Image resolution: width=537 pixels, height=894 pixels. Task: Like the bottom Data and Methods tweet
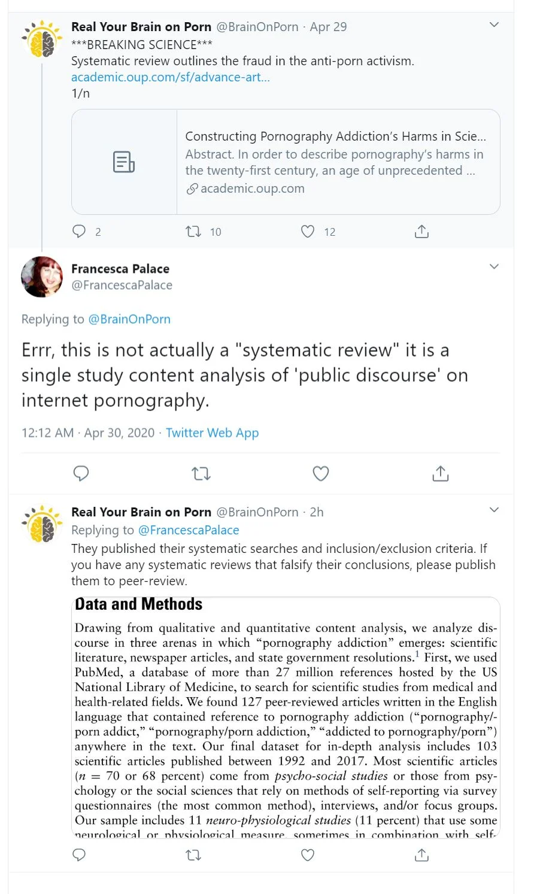tap(308, 855)
